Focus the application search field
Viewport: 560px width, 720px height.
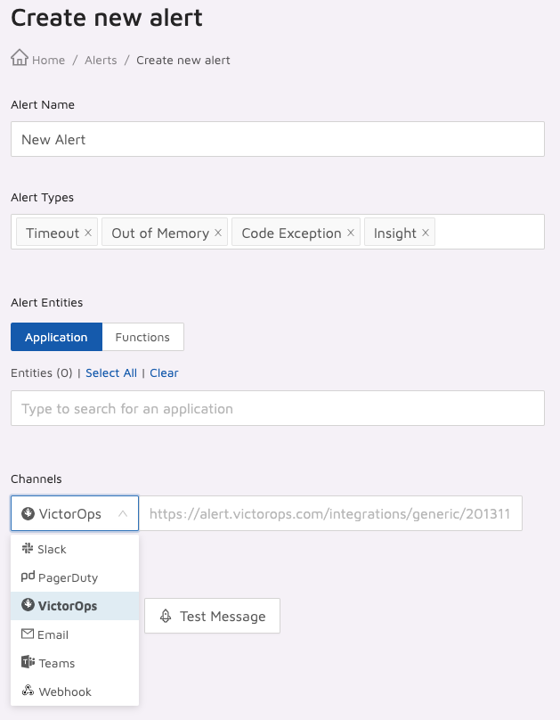[x=278, y=408]
